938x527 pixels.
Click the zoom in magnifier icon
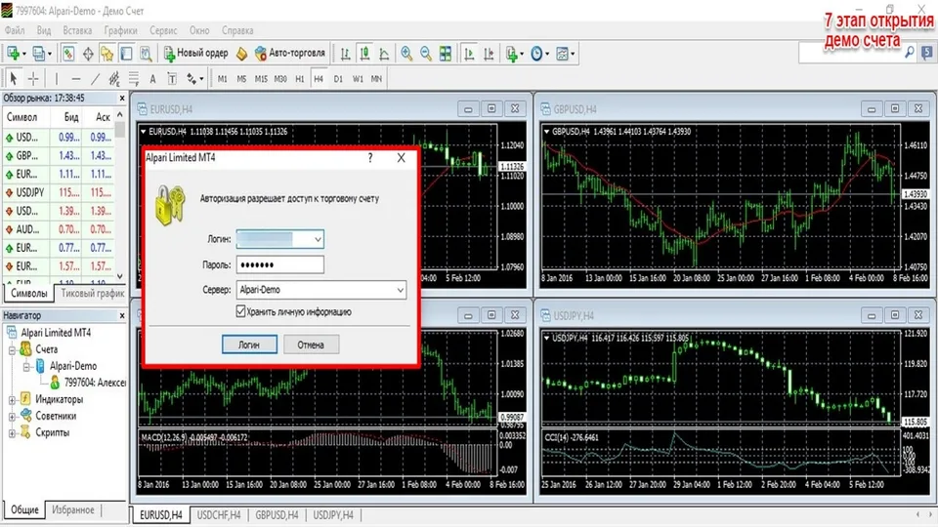click(x=406, y=54)
